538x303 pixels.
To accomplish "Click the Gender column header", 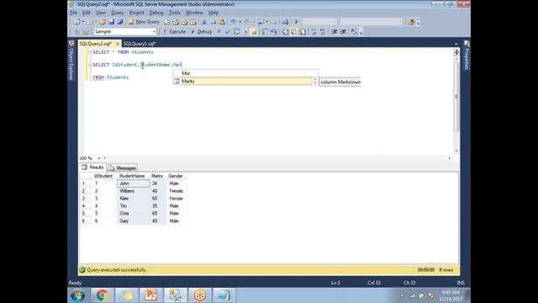I will 176,176.
